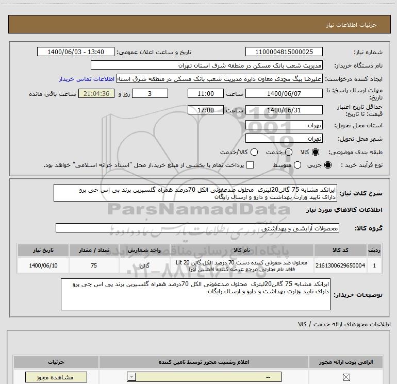Image resolution: width=397 pixels, height=384 pixels.
Task: Click the اطلاعات کالاهای مورد نیاز heading
Action: (x=344, y=210)
